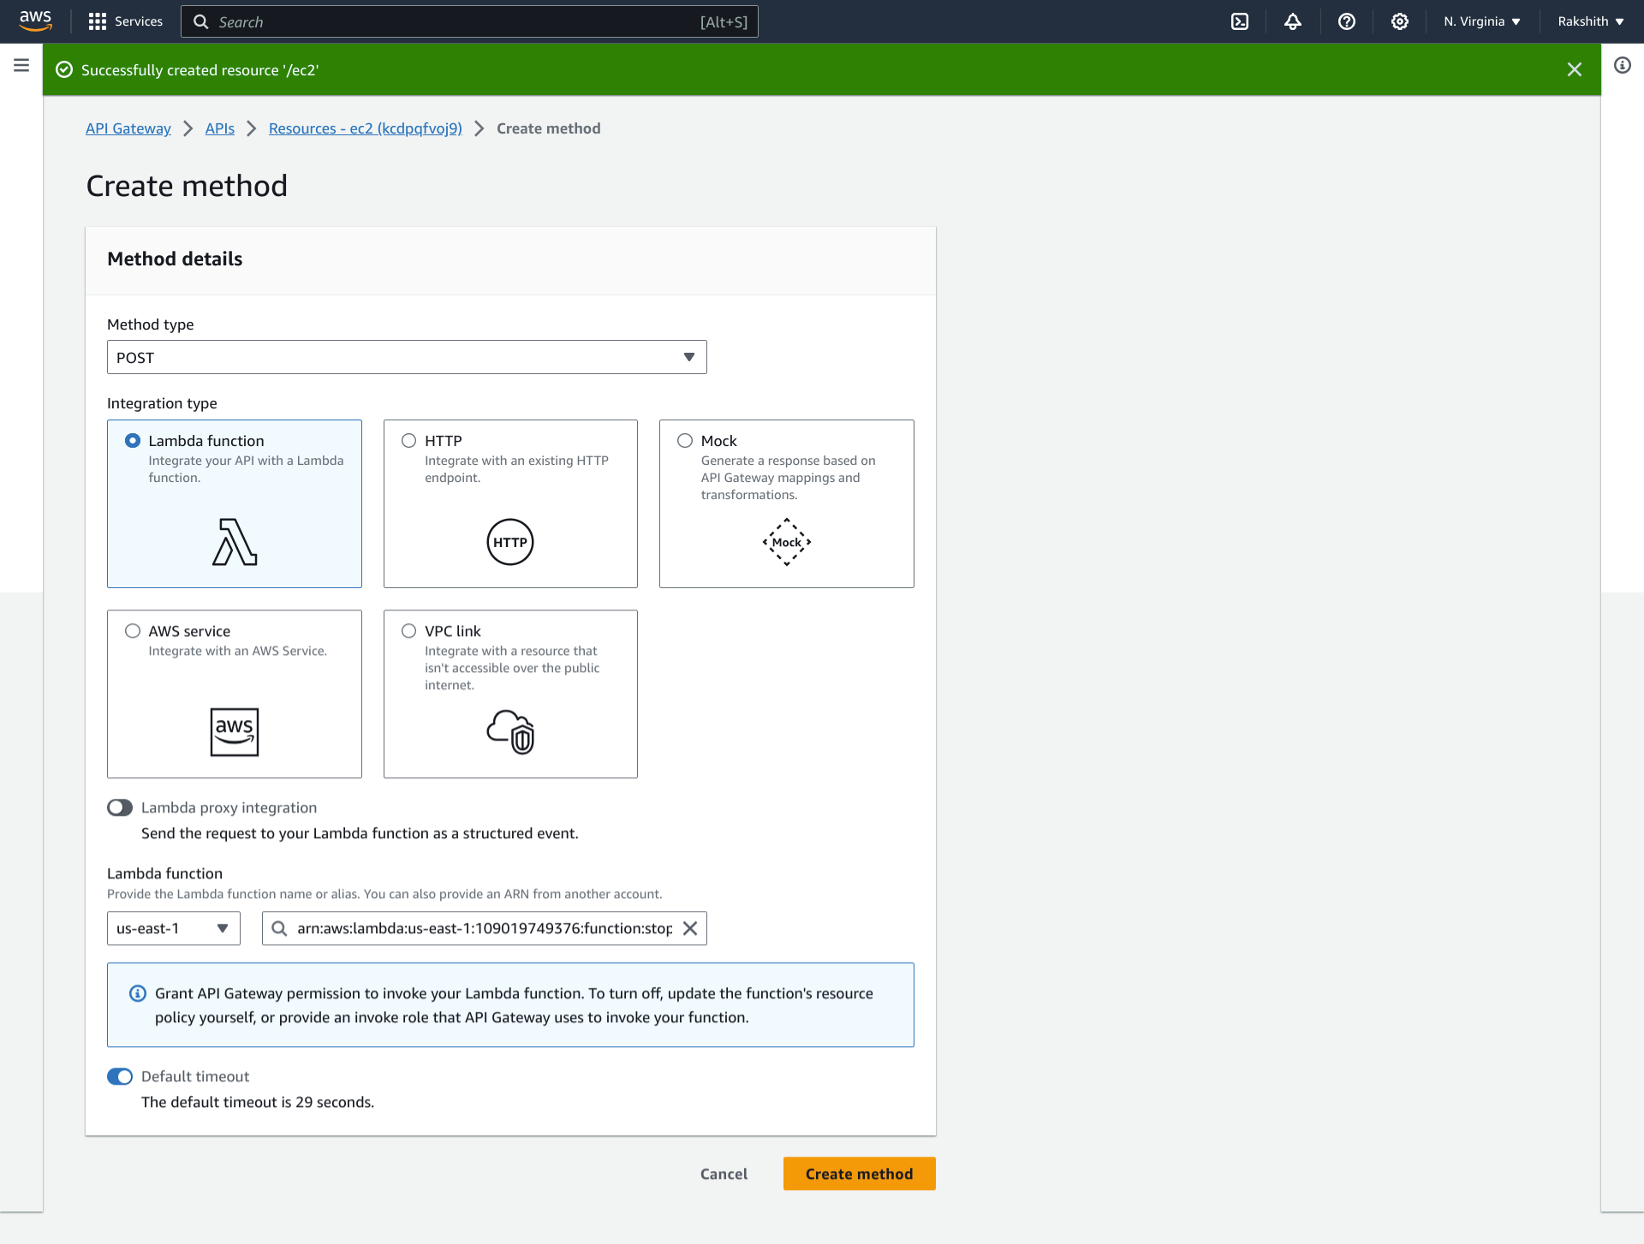Select AWS service integration type
The image size is (1644, 1244).
tap(133, 631)
